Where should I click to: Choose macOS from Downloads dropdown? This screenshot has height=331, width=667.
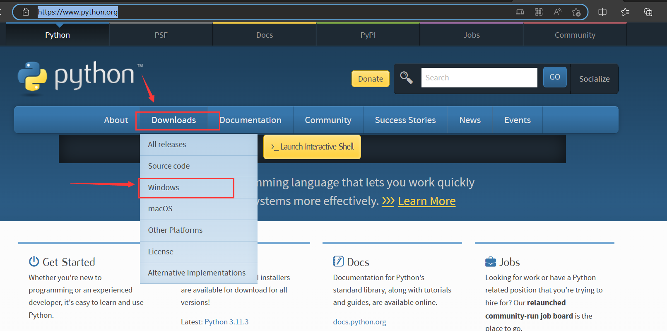(199, 209)
